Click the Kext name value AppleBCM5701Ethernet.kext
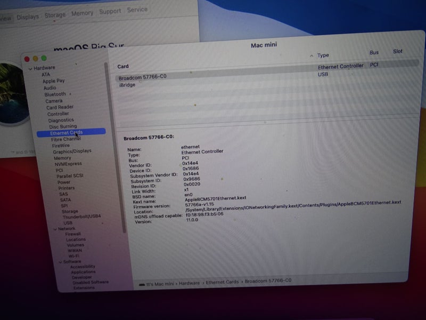Image resolution: width=426 pixels, height=320 pixels. click(215, 198)
